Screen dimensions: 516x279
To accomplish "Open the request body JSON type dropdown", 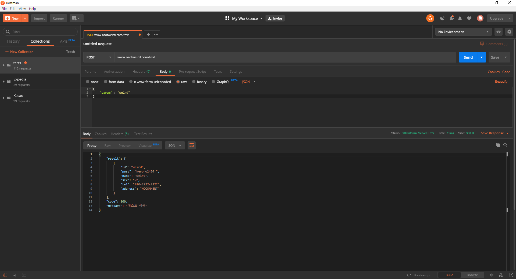I will click(249, 82).
